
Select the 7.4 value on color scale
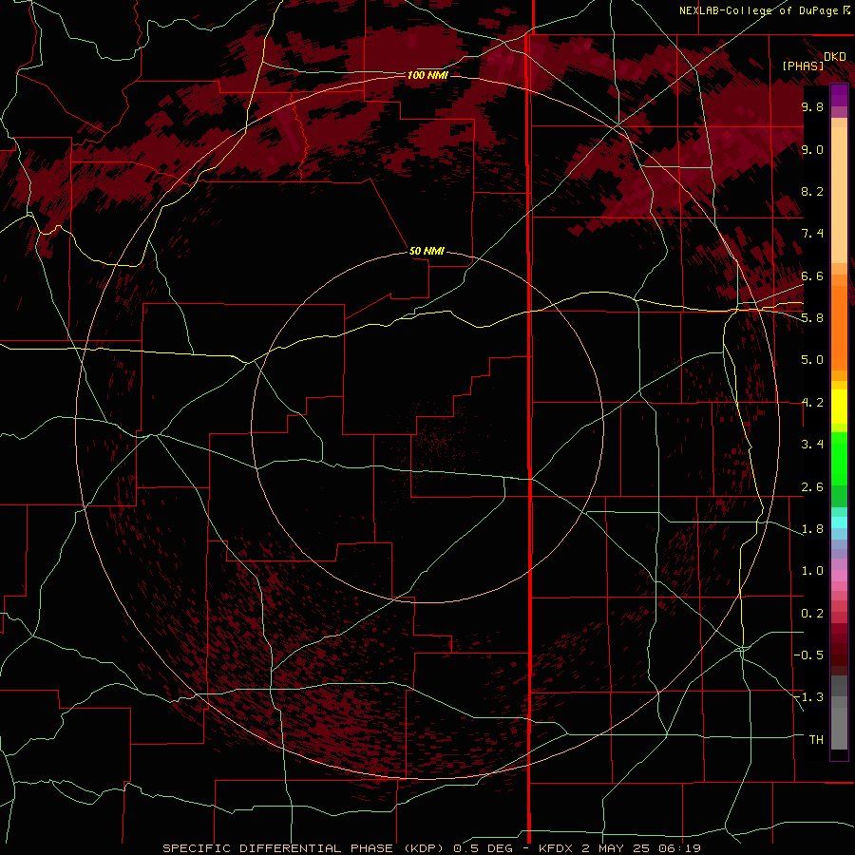coord(812,234)
